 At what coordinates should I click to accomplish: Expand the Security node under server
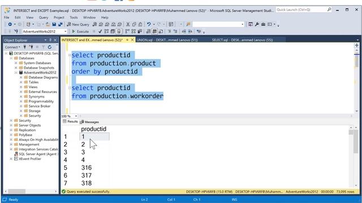tap(11, 120)
